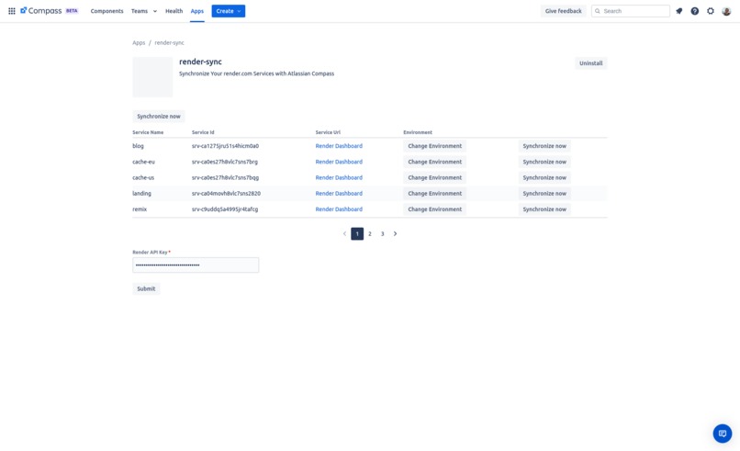Click the top Synchronize now button

(x=159, y=116)
